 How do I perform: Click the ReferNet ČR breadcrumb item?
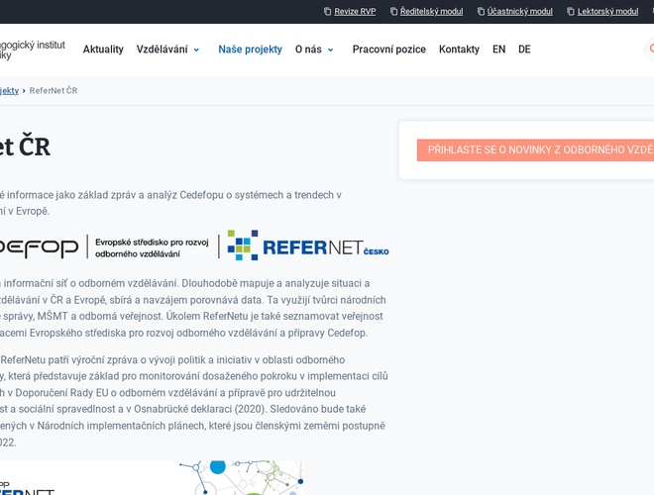[54, 90]
